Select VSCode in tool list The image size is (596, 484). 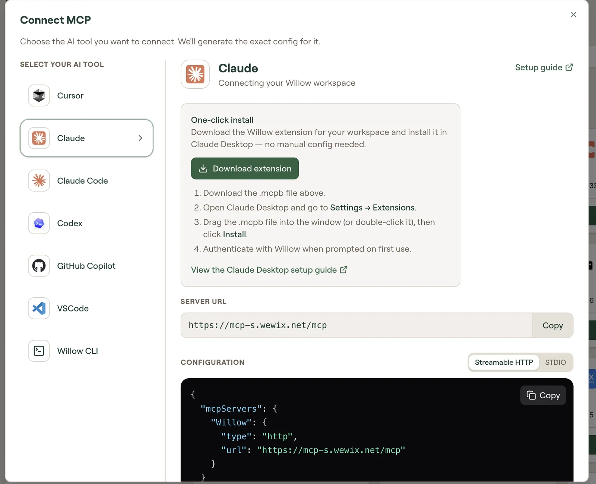(86, 308)
